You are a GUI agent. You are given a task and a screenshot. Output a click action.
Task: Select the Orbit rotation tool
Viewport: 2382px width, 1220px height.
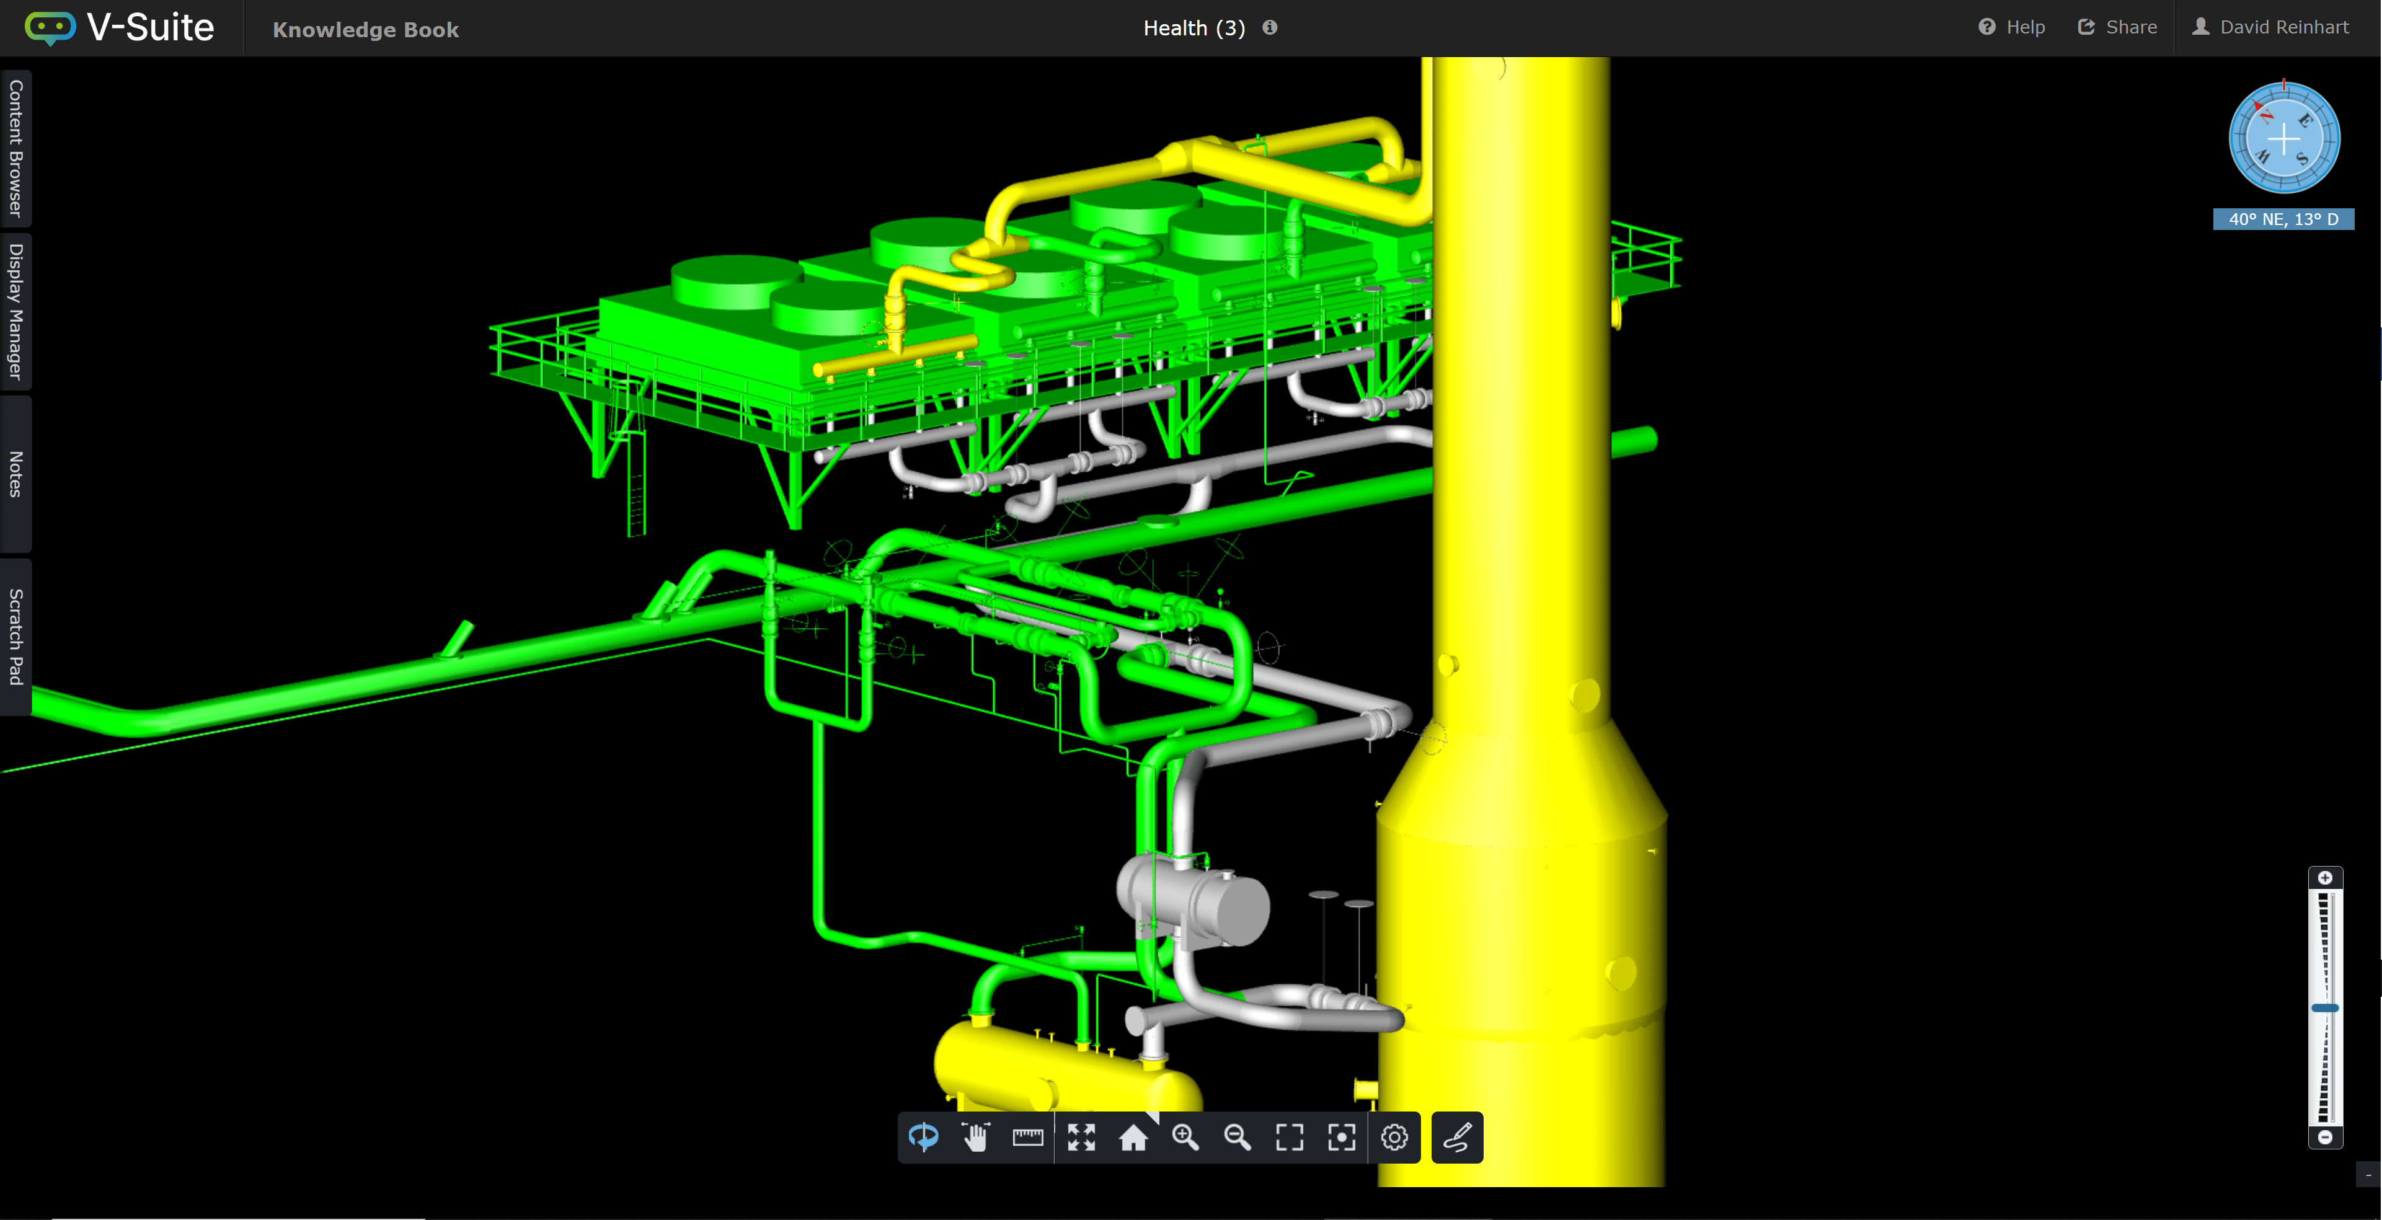[924, 1138]
